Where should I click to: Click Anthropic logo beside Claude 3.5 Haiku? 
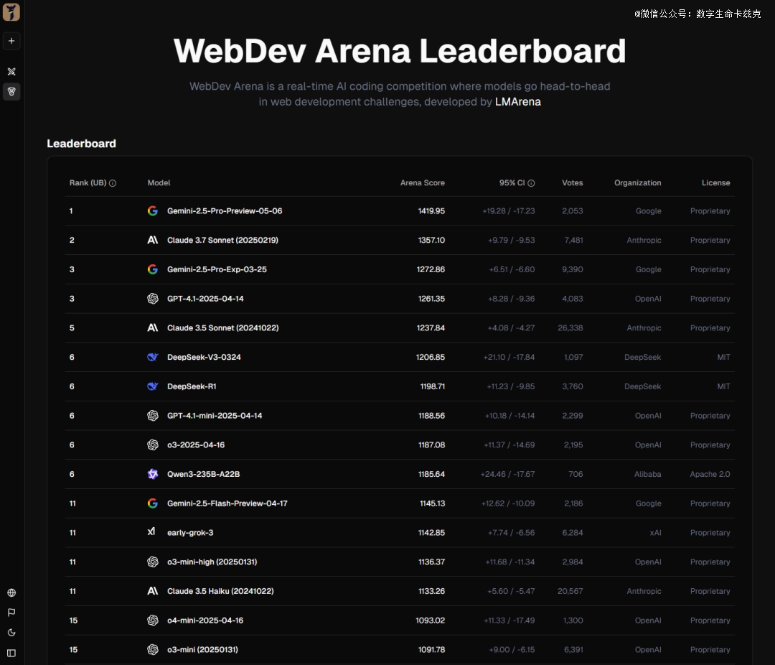click(153, 591)
